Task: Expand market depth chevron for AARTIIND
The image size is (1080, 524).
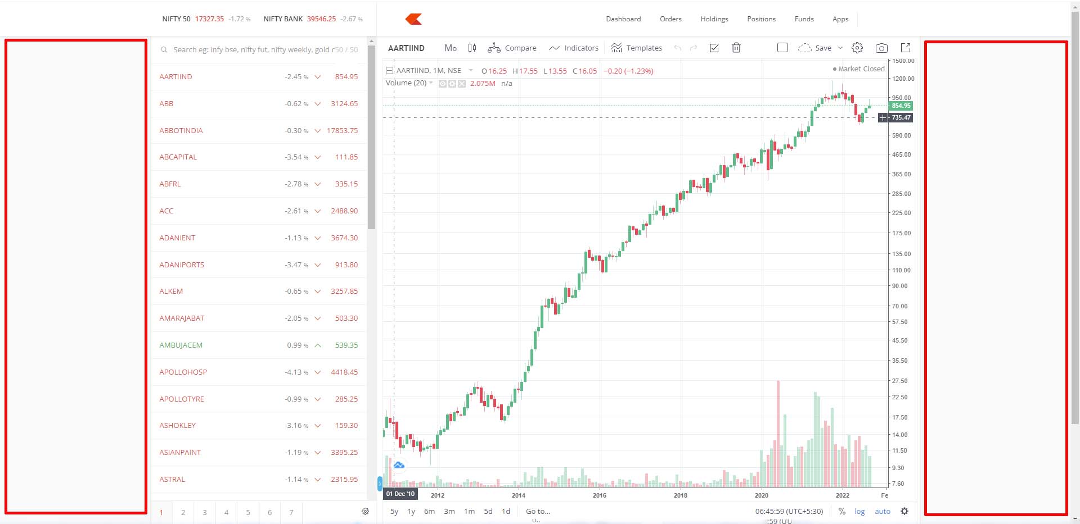Action: click(x=318, y=77)
